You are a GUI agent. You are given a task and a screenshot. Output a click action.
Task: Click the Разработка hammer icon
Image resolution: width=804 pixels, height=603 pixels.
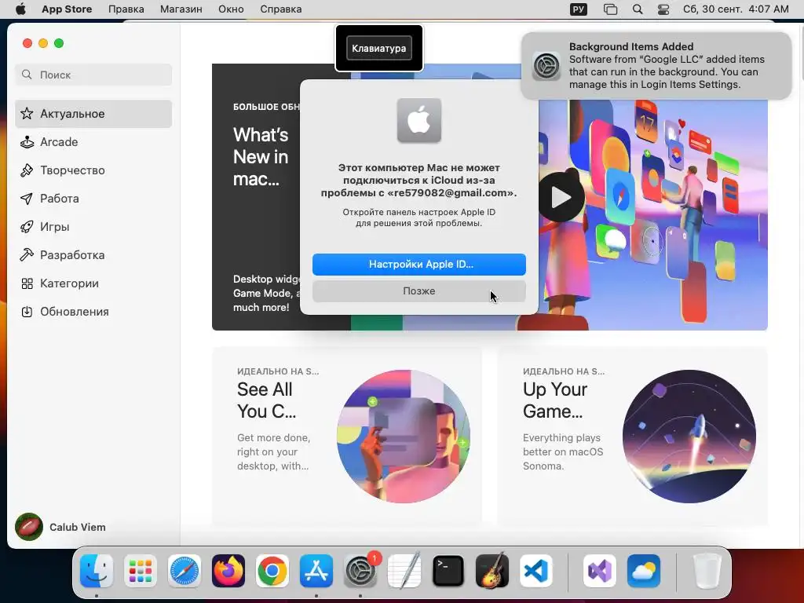(x=27, y=255)
